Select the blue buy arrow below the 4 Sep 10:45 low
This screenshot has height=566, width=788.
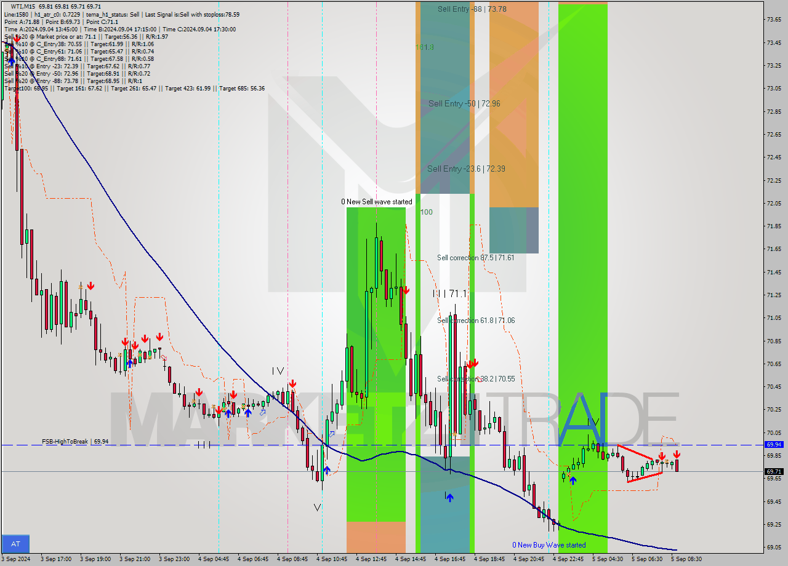(327, 469)
